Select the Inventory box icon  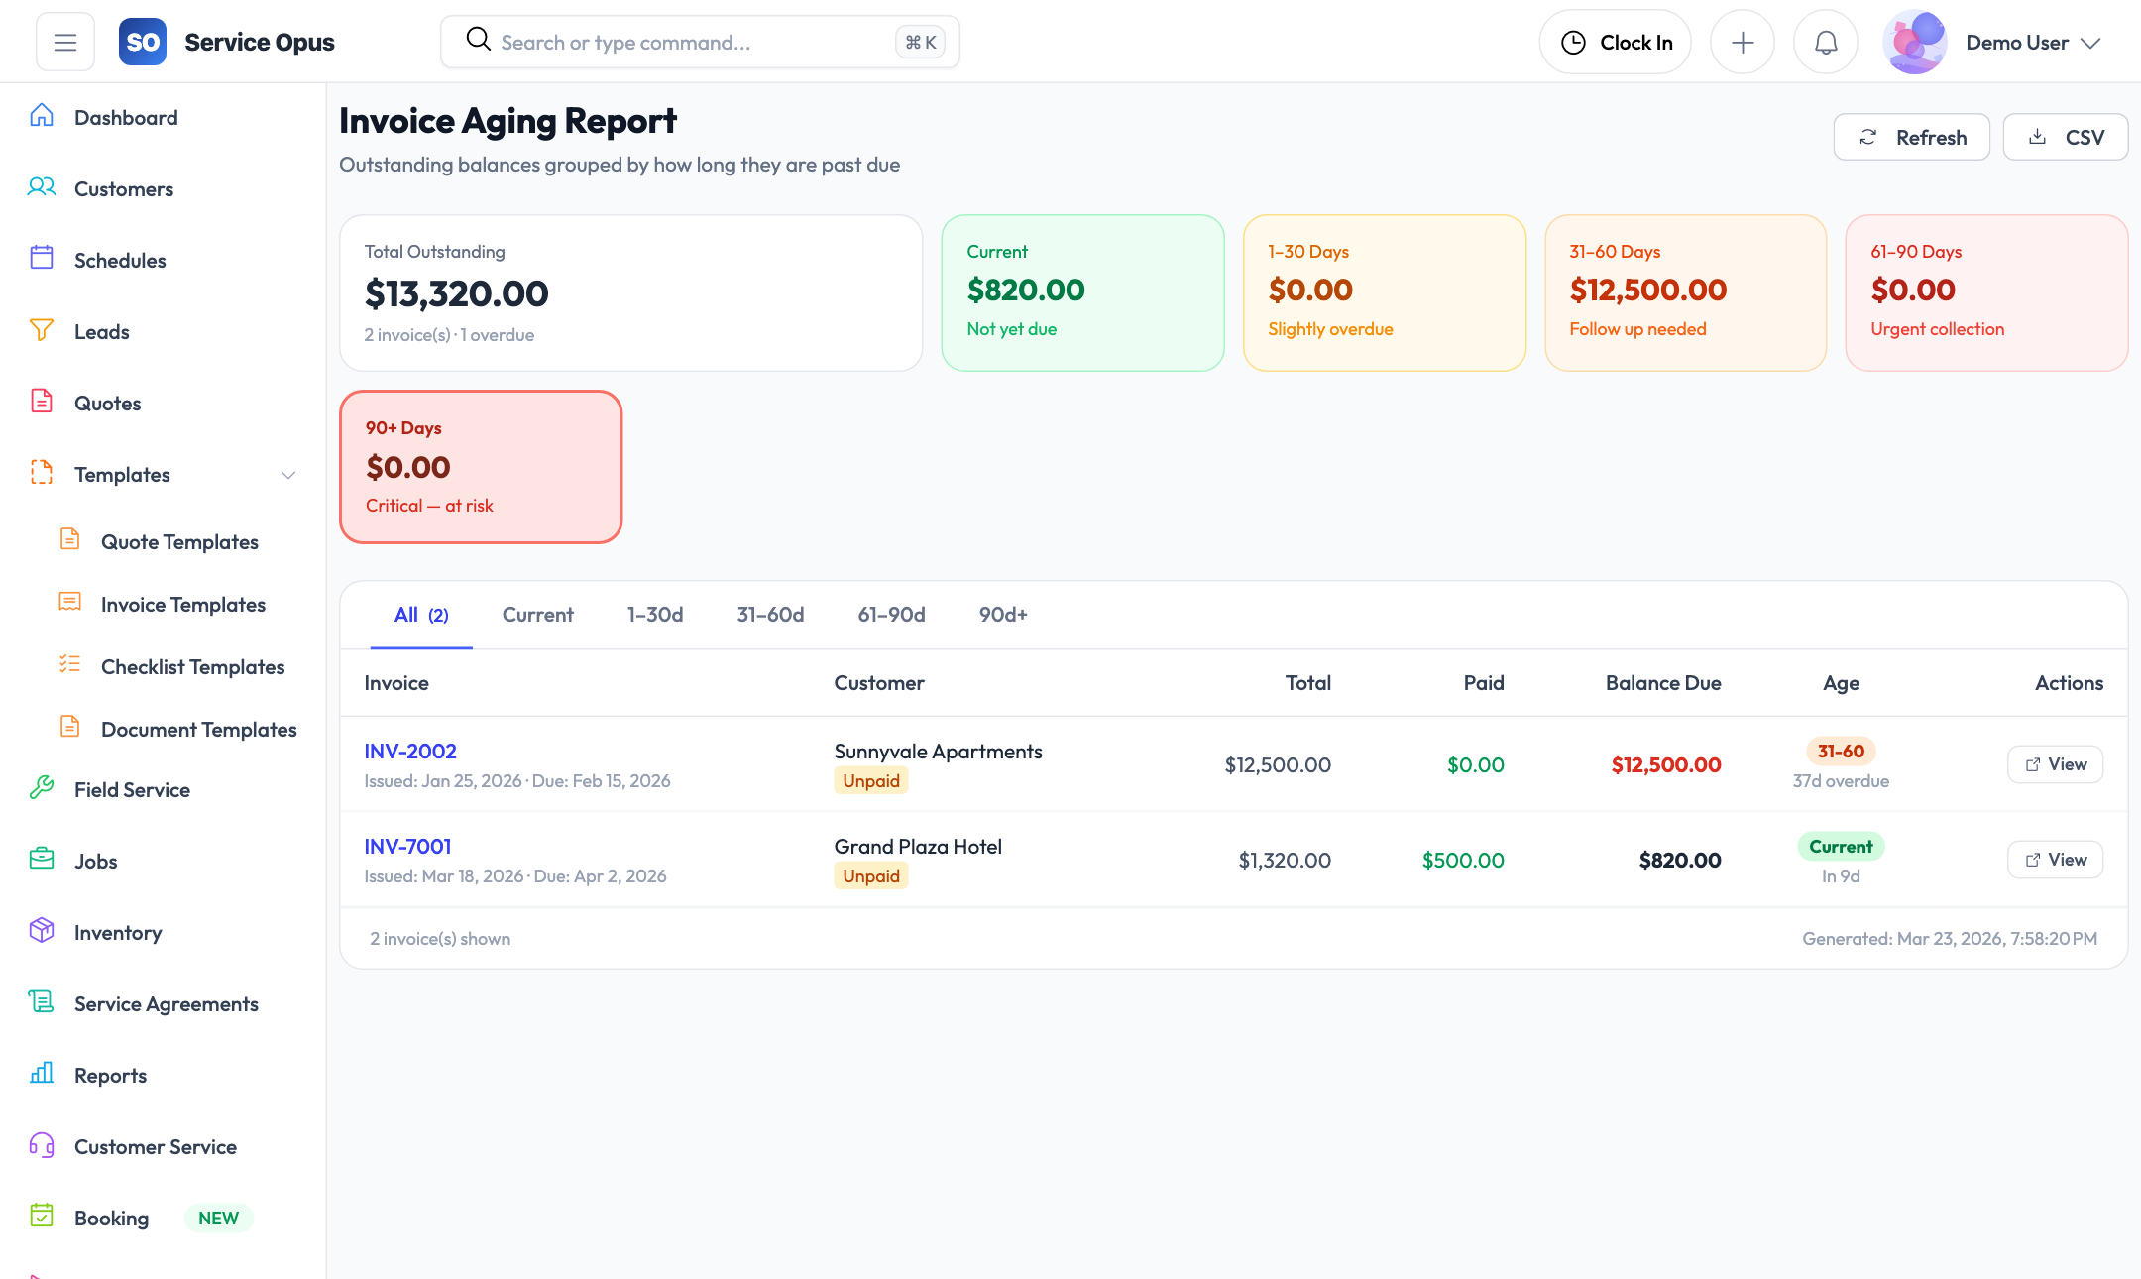(42, 931)
